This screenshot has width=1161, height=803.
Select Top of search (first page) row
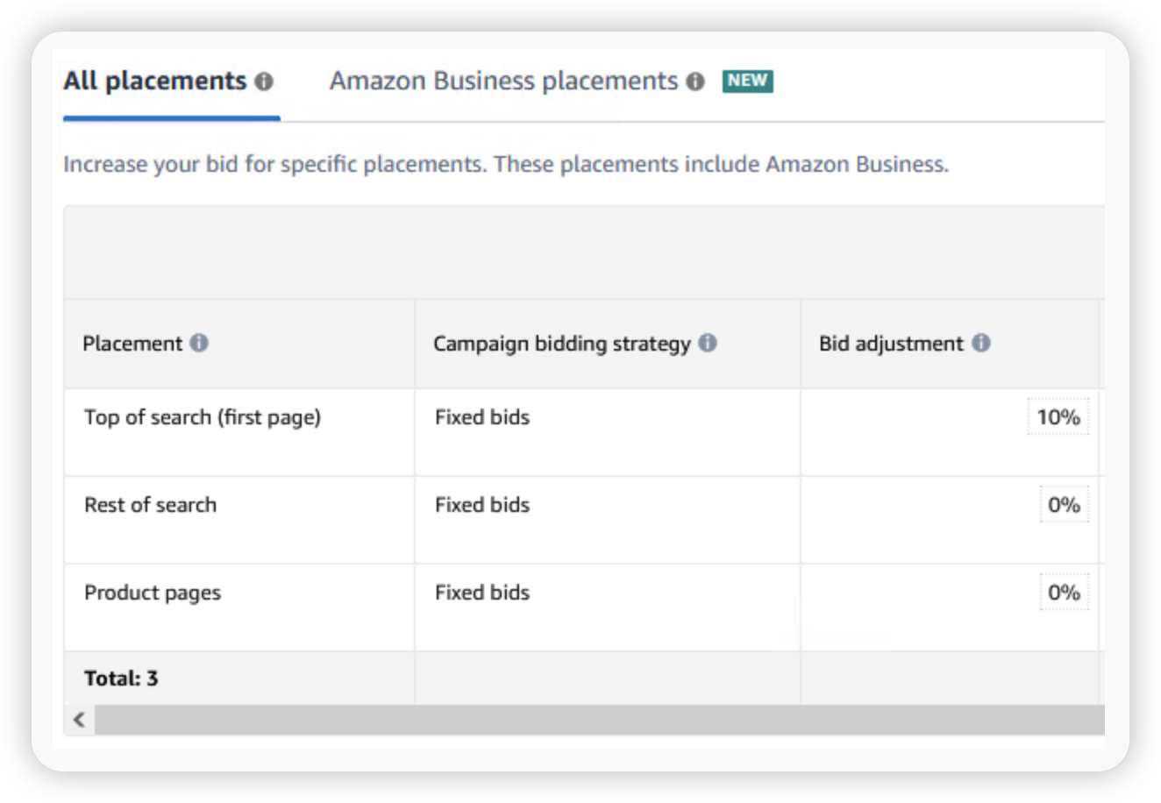[203, 417]
